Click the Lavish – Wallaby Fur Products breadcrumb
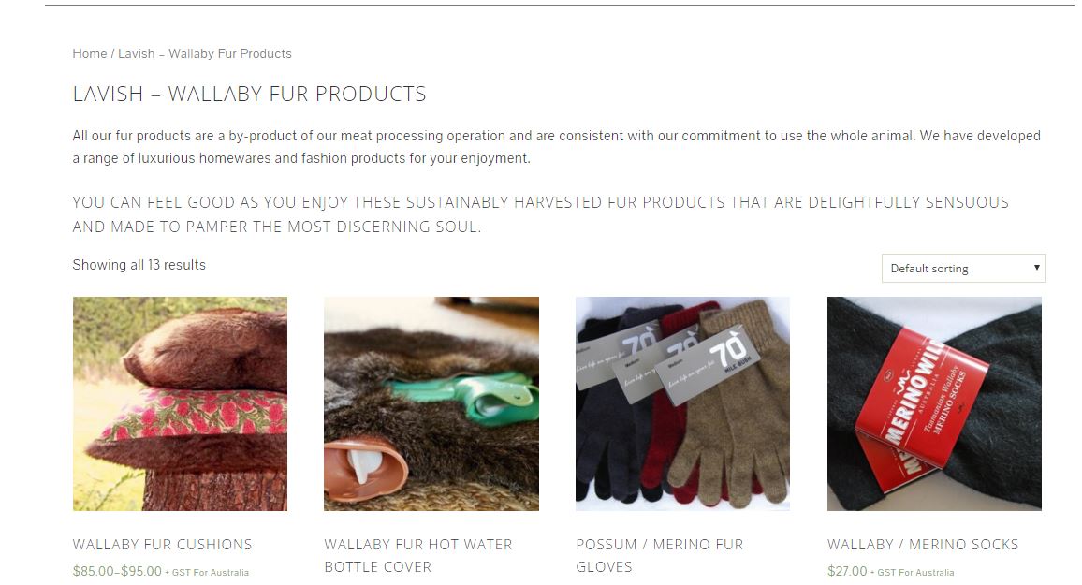The image size is (1082, 585). tap(205, 53)
